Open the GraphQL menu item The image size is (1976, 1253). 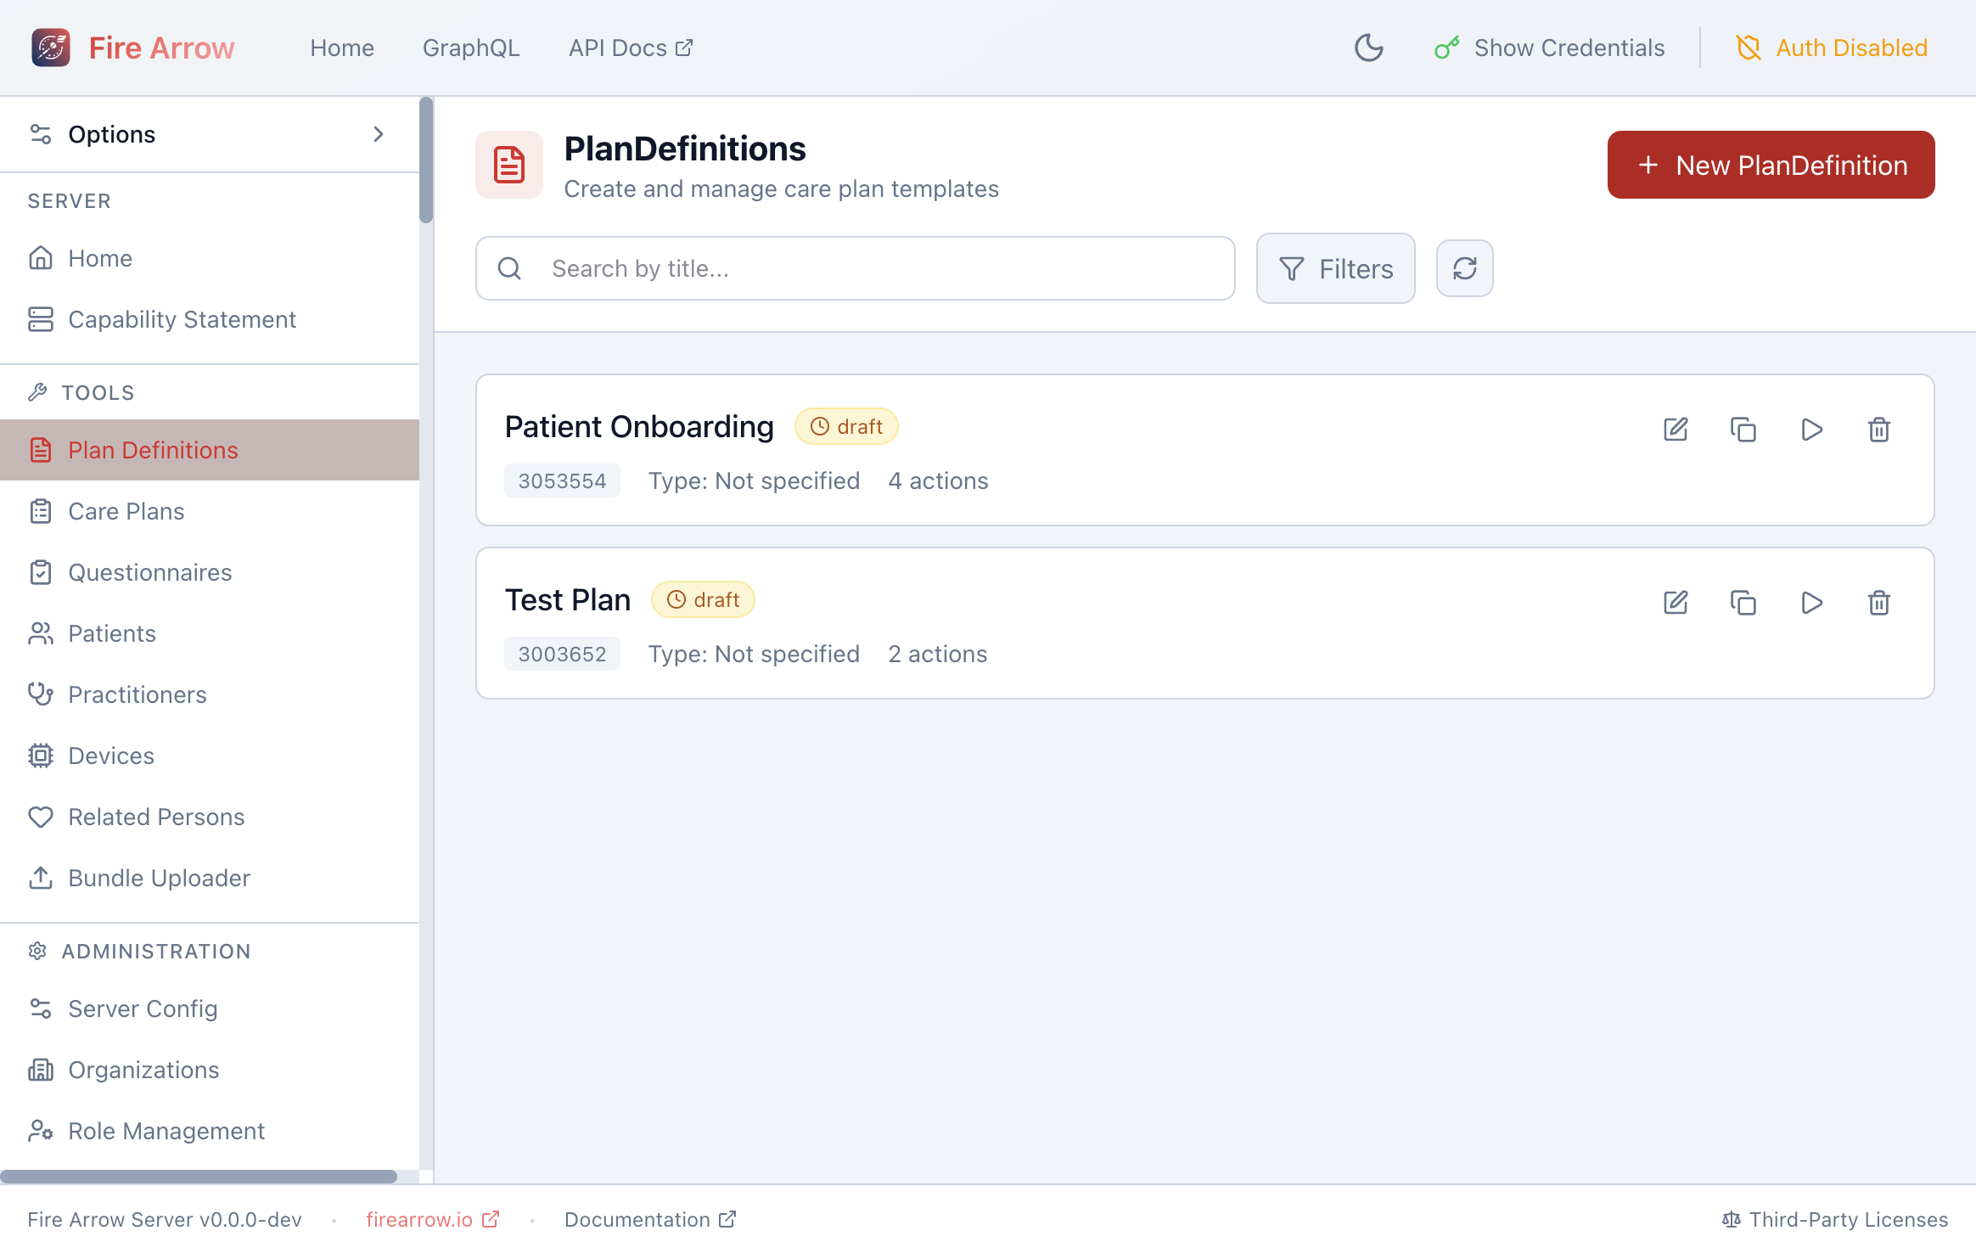tap(471, 48)
